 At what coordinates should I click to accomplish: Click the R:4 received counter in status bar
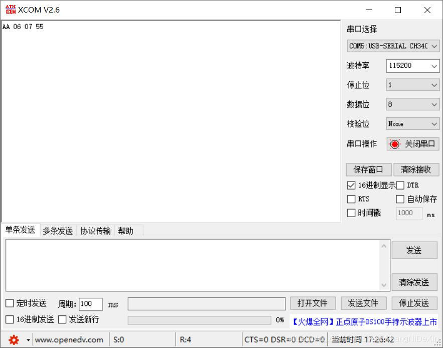185,340
